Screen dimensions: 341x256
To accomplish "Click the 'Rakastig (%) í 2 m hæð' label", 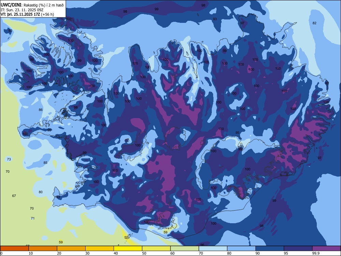I will [44, 5].
